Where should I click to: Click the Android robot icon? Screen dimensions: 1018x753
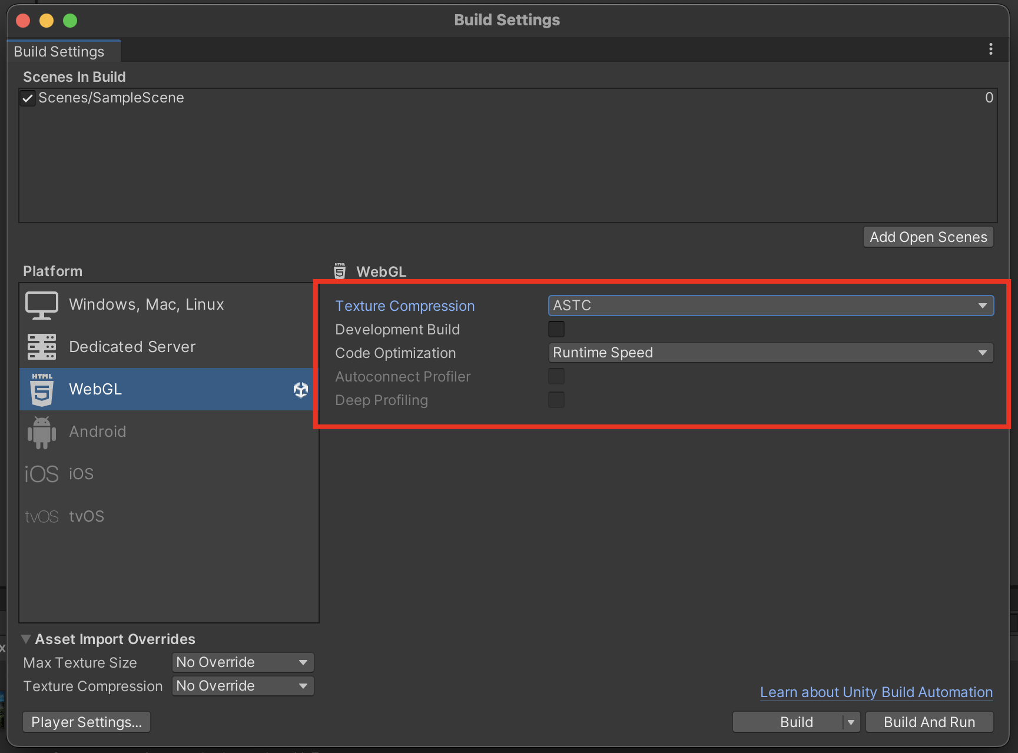coord(42,432)
